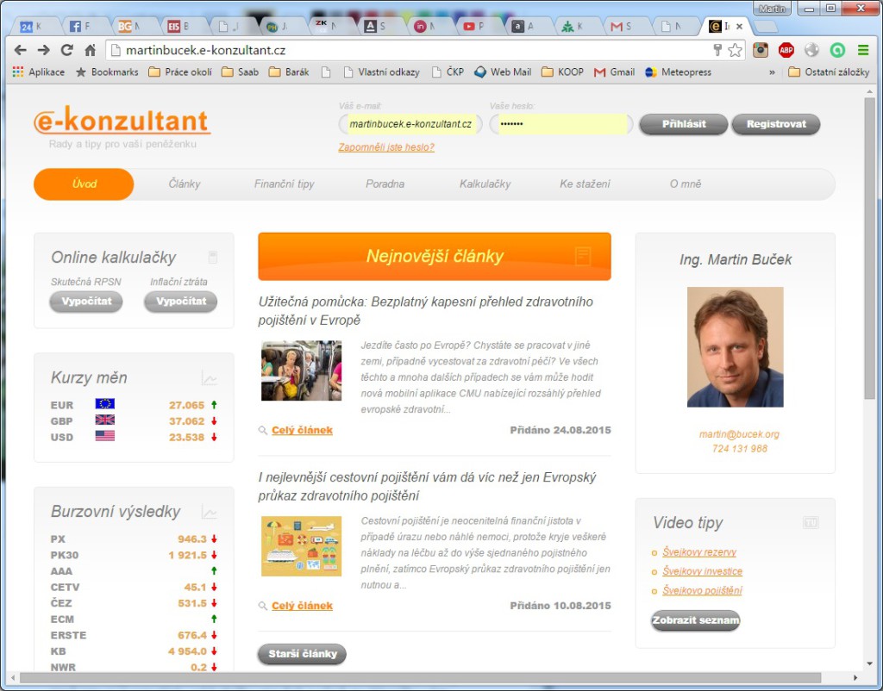Open the Vlastní odkazy bookmark
The height and width of the screenshot is (691, 883).
click(x=381, y=72)
